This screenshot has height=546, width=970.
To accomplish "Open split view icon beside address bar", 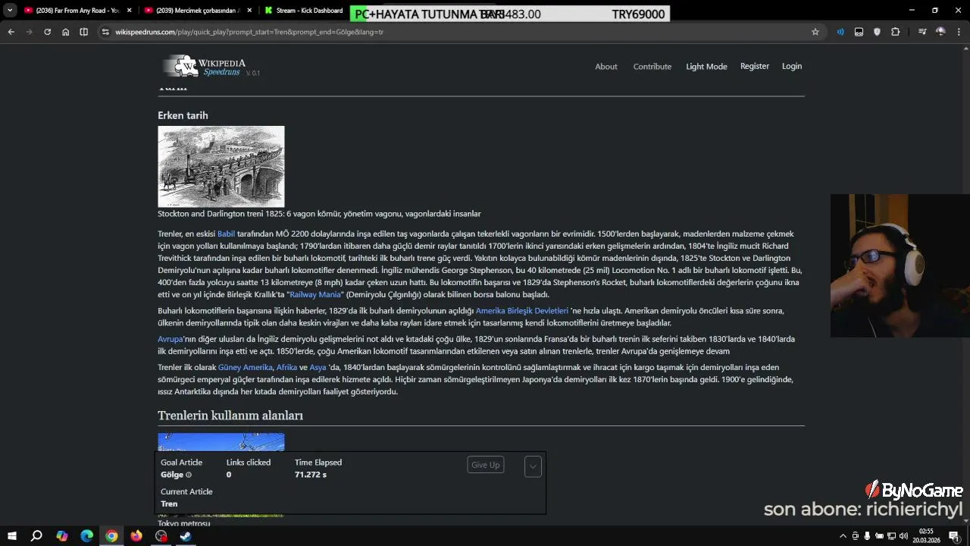I will (x=83, y=32).
